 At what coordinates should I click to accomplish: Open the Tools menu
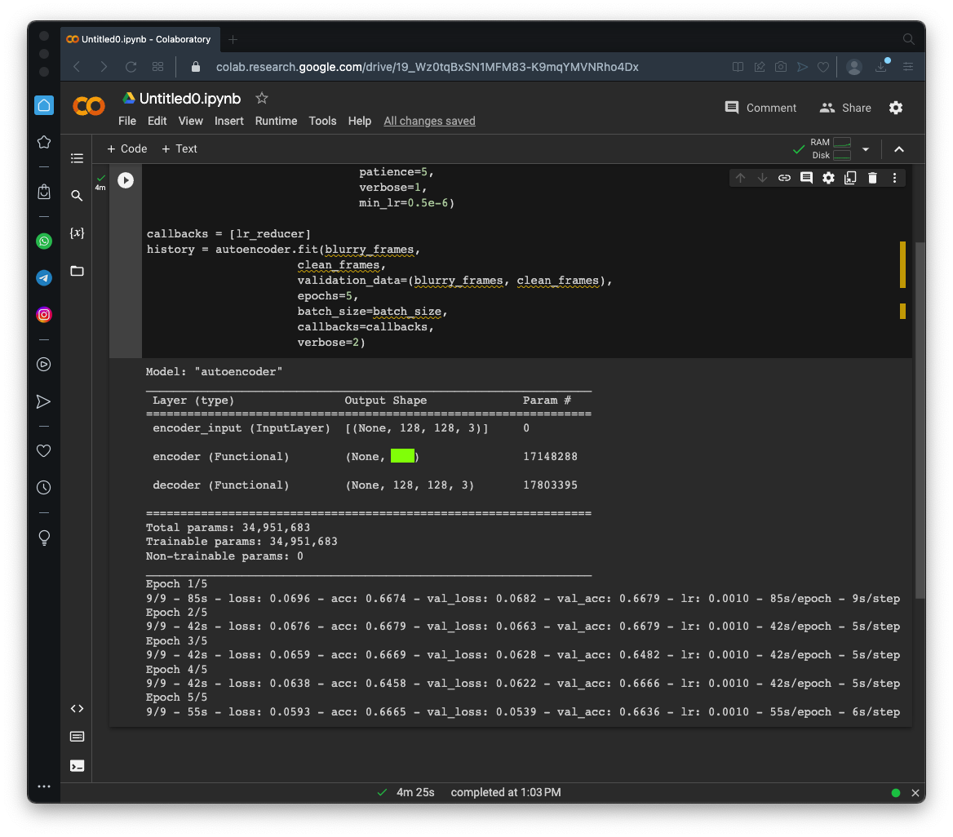pyautogui.click(x=322, y=121)
